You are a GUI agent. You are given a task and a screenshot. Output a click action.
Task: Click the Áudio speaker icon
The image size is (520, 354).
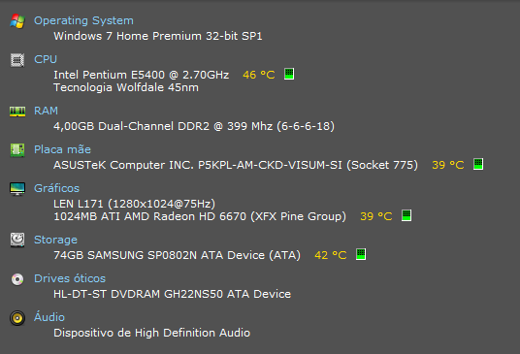point(17,318)
